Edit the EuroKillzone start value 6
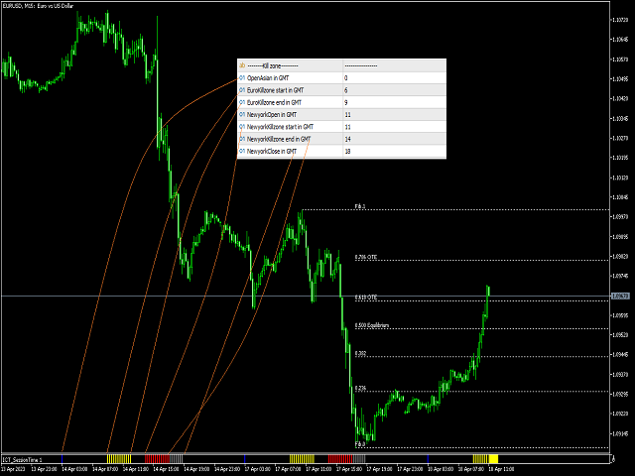635x476 pixels. (395, 90)
